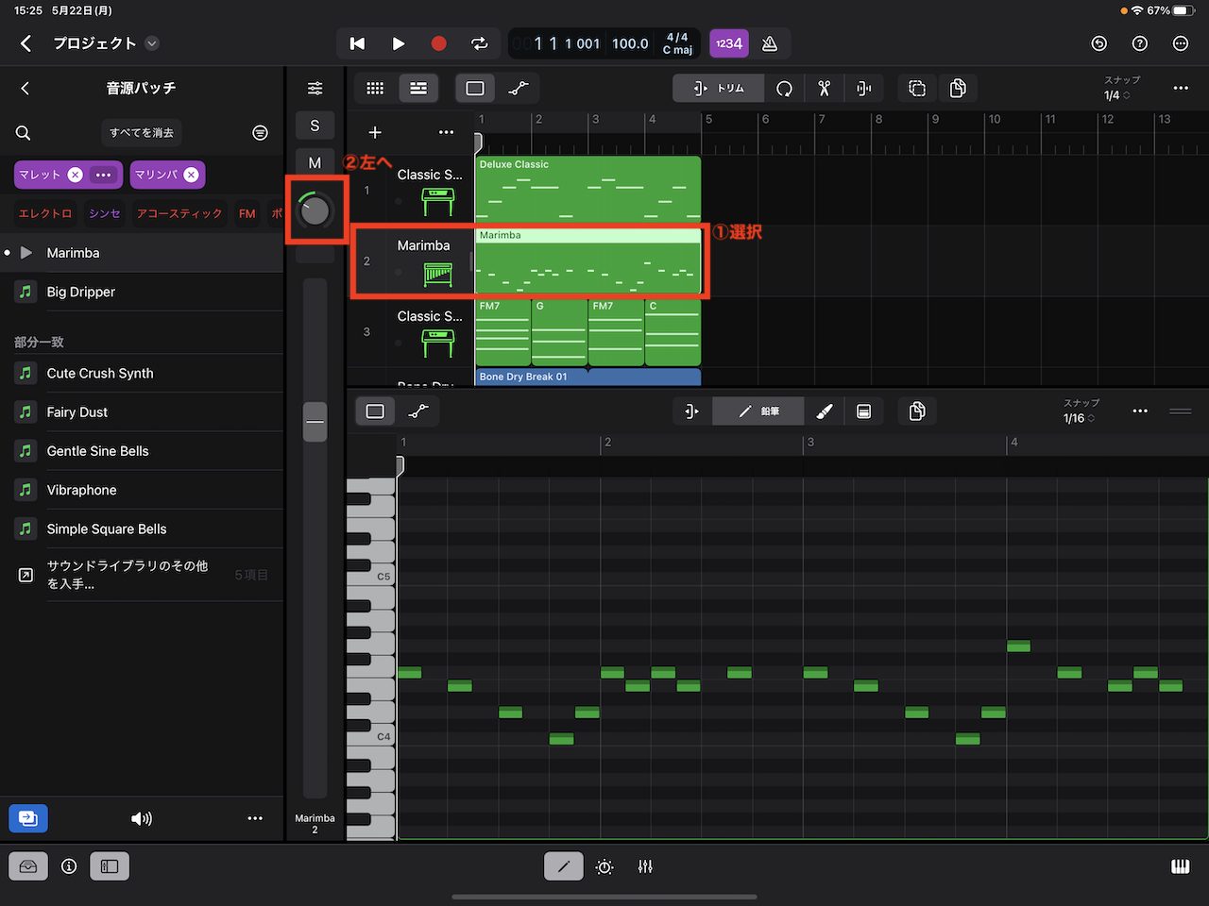
Task: Open the プロジェクト dropdown menu
Action: coord(152,43)
